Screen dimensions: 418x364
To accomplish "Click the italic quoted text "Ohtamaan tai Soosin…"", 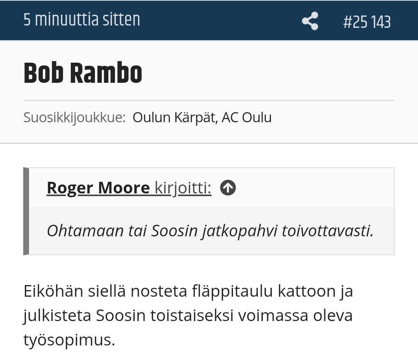I will [x=210, y=231].
